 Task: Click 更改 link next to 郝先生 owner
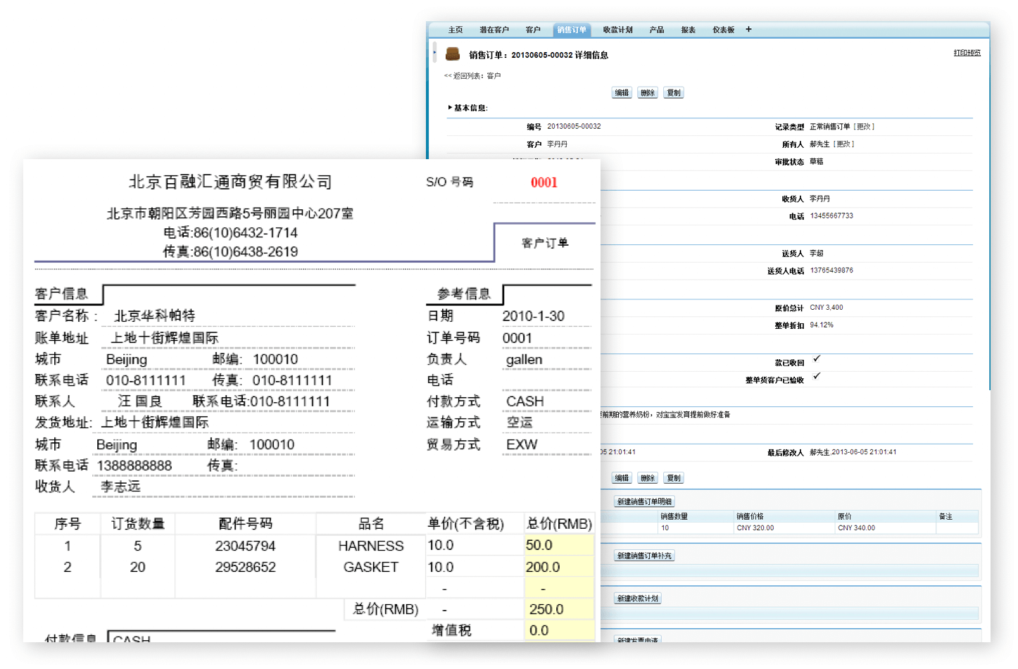click(843, 144)
